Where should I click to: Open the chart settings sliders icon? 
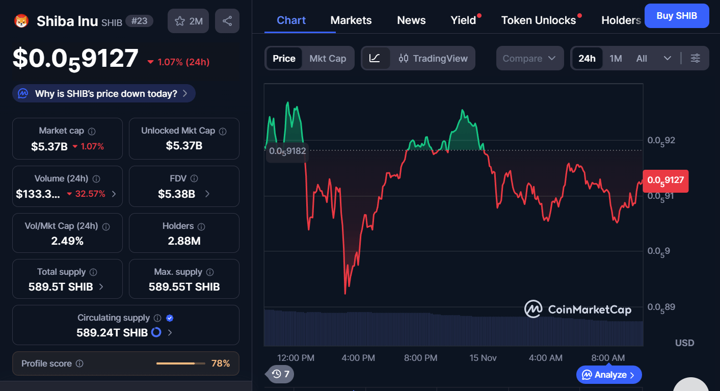pos(695,58)
